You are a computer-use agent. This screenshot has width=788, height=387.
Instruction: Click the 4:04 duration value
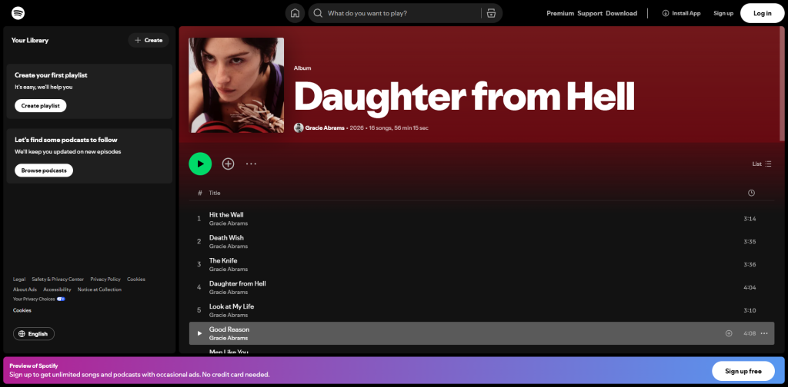(750, 288)
